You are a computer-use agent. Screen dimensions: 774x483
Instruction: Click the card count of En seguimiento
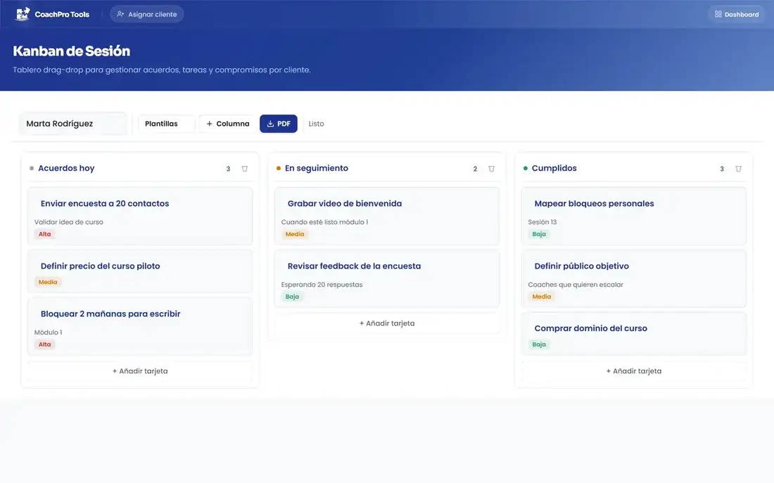click(x=475, y=169)
